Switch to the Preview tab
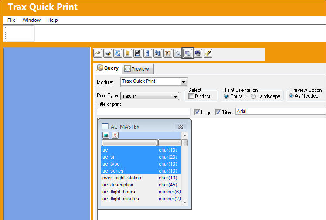This screenshot has width=326, height=220. coord(138,69)
